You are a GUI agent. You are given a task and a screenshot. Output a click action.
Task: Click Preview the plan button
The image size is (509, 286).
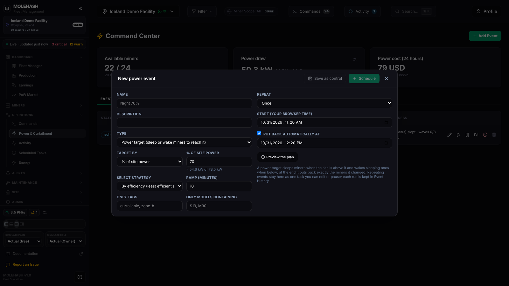277,157
